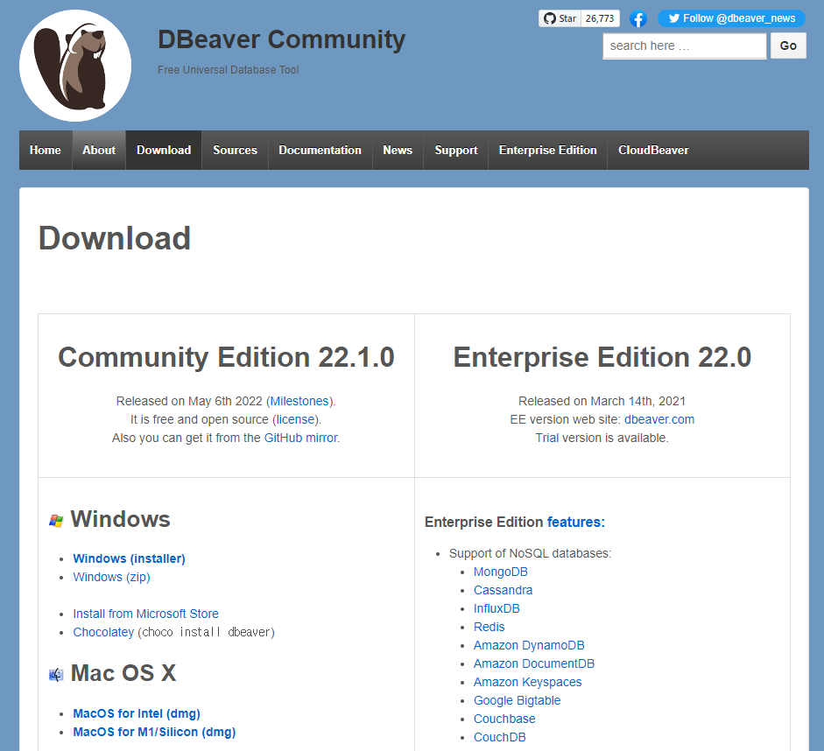Click the DBeaver beaver logo
This screenshot has width=824, height=751.
click(x=75, y=66)
